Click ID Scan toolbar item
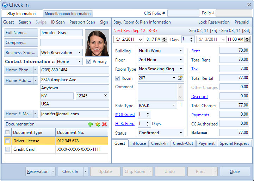 [x=58, y=22]
